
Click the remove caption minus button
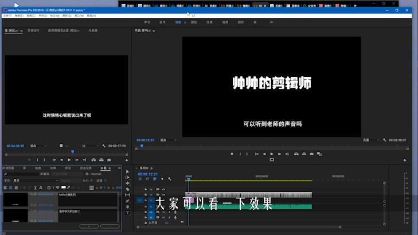(x=110, y=226)
